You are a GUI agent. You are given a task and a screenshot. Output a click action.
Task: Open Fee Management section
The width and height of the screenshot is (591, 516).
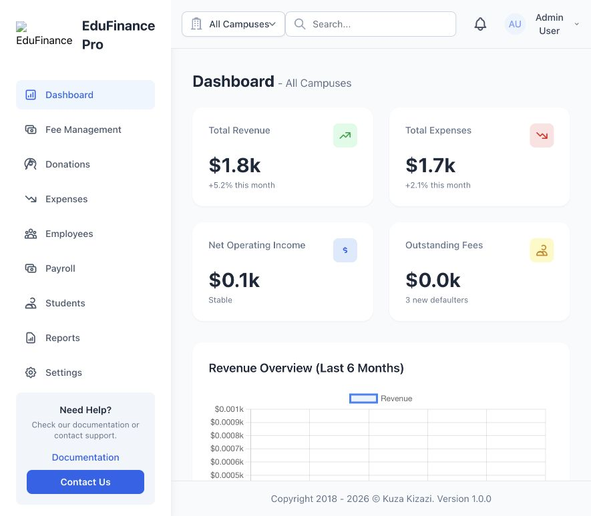point(85,130)
